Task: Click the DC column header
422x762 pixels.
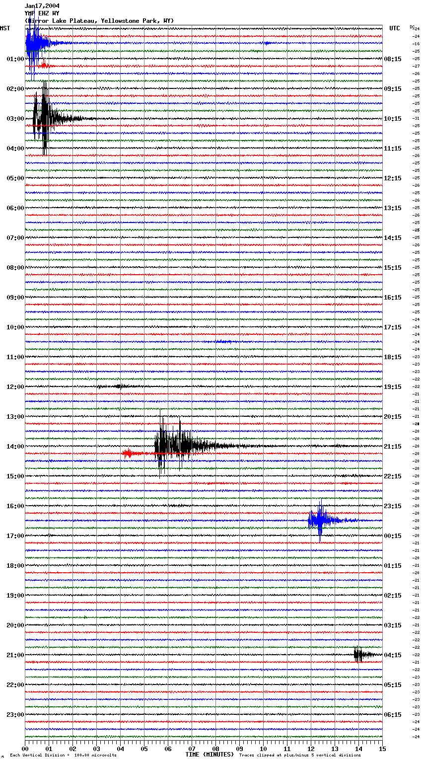Action: click(x=412, y=27)
